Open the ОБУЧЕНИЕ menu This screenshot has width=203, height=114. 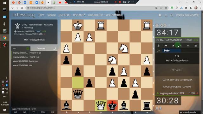[64, 15]
